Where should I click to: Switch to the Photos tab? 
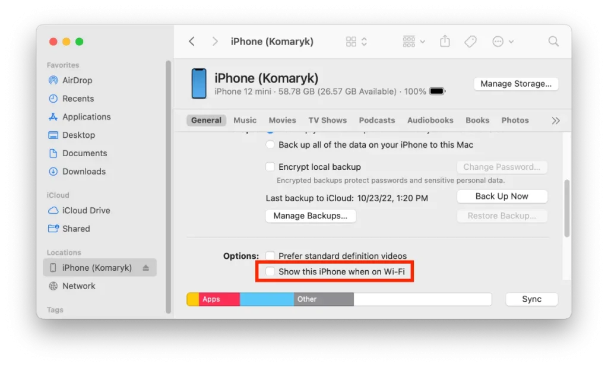[x=515, y=121]
